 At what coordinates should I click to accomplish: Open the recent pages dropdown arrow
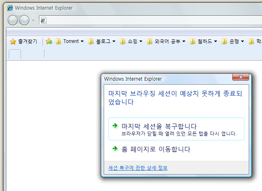click(x=33, y=20)
